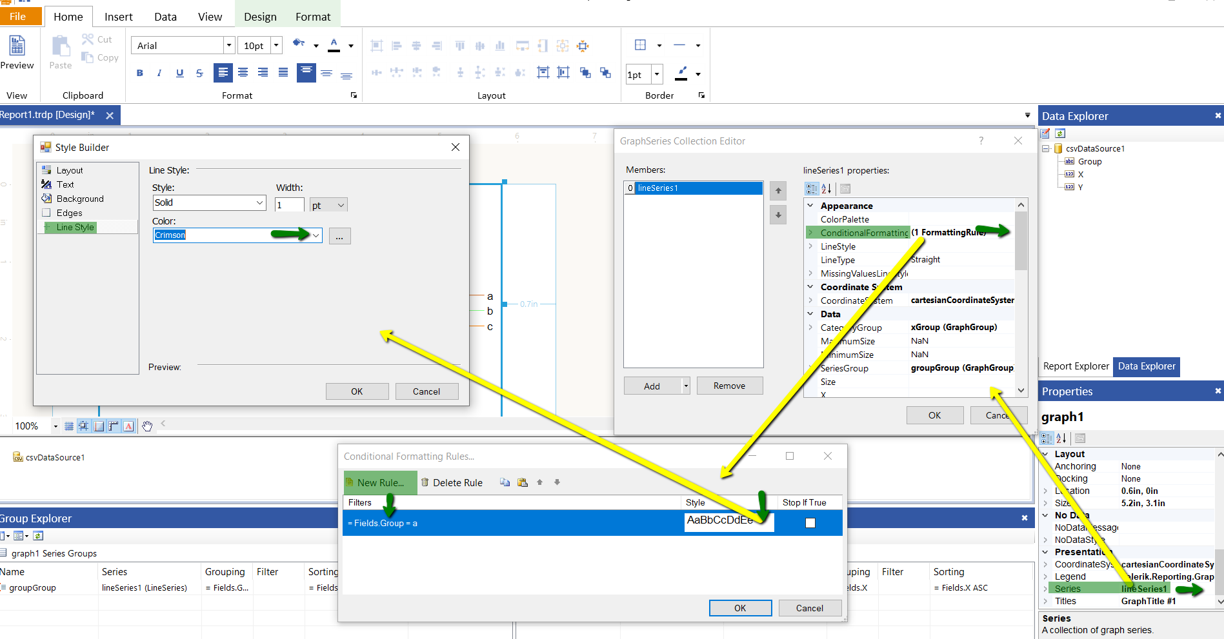This screenshot has width=1224, height=639.
Task: Select Background in Style Builder list
Action: coord(80,199)
